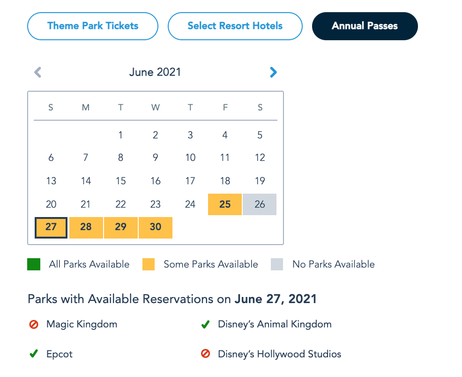Click the selected date June 27
Viewport: 462px width, 377px height.
click(51, 227)
